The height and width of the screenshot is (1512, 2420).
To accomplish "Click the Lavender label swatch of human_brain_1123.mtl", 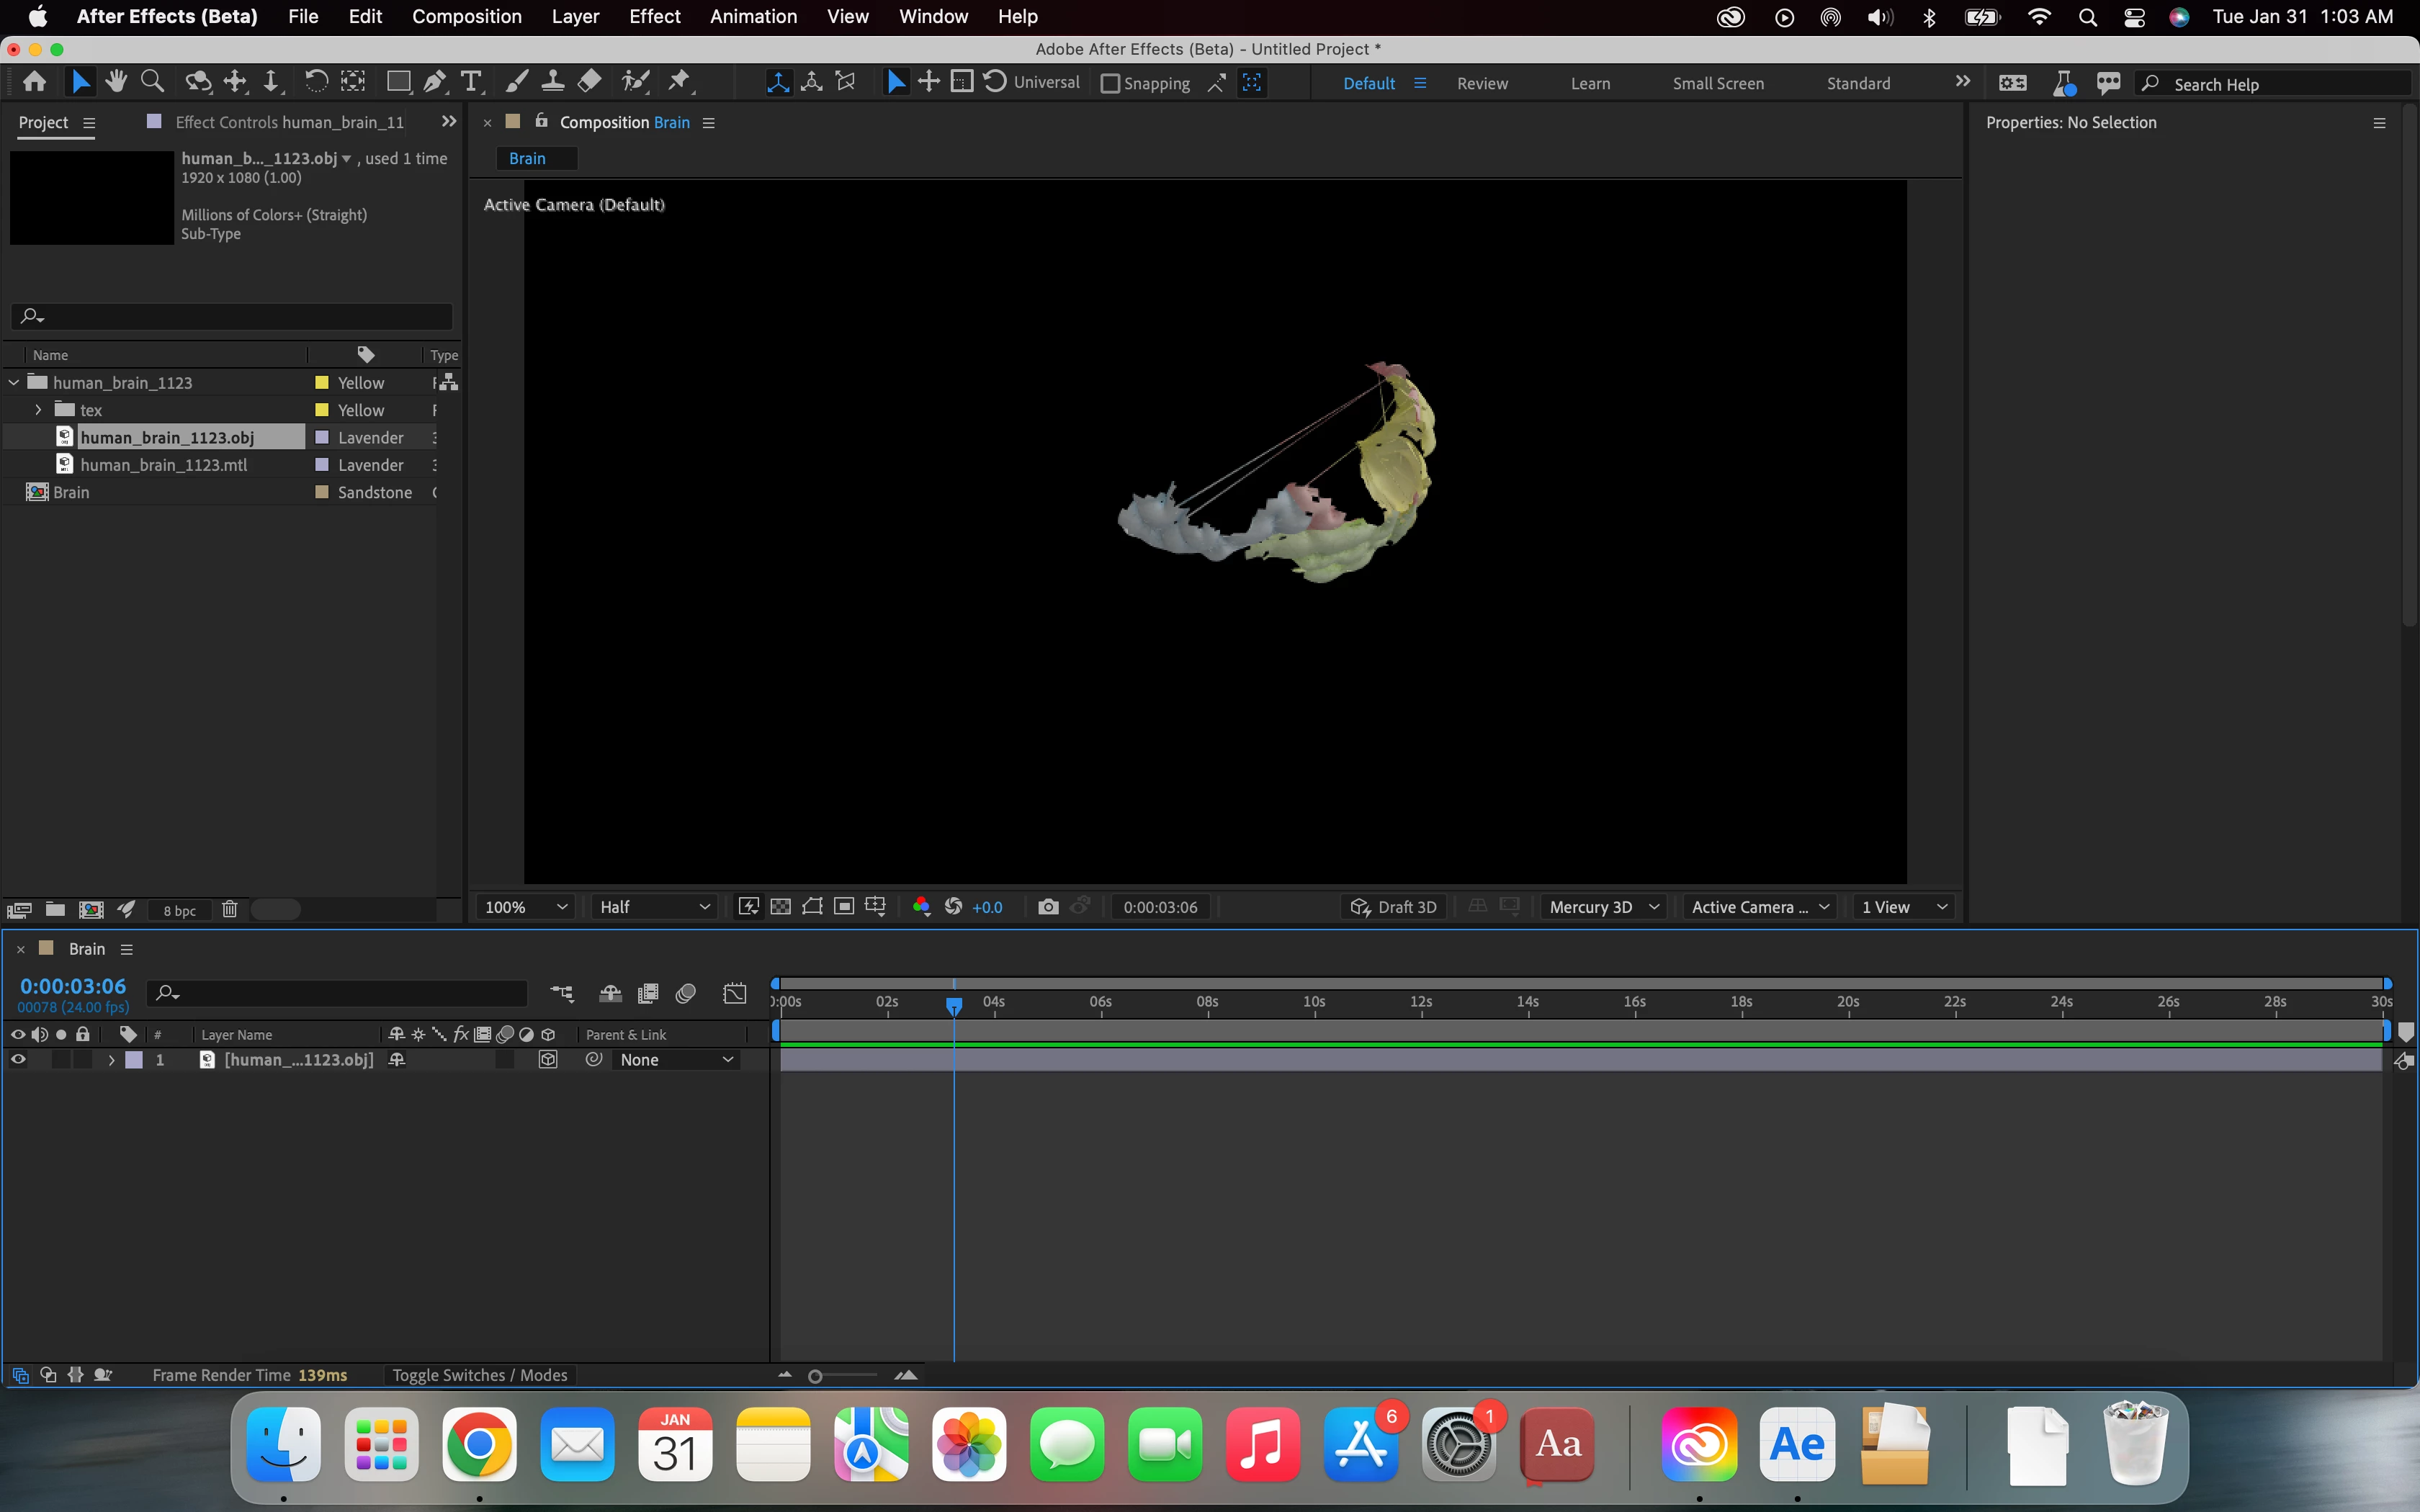I will (322, 465).
